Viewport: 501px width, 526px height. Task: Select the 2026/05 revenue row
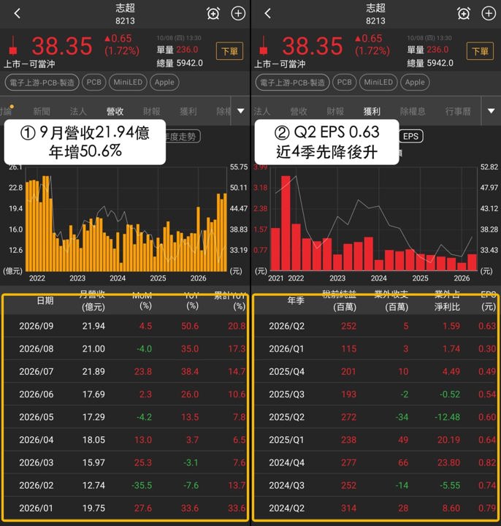tap(125, 417)
